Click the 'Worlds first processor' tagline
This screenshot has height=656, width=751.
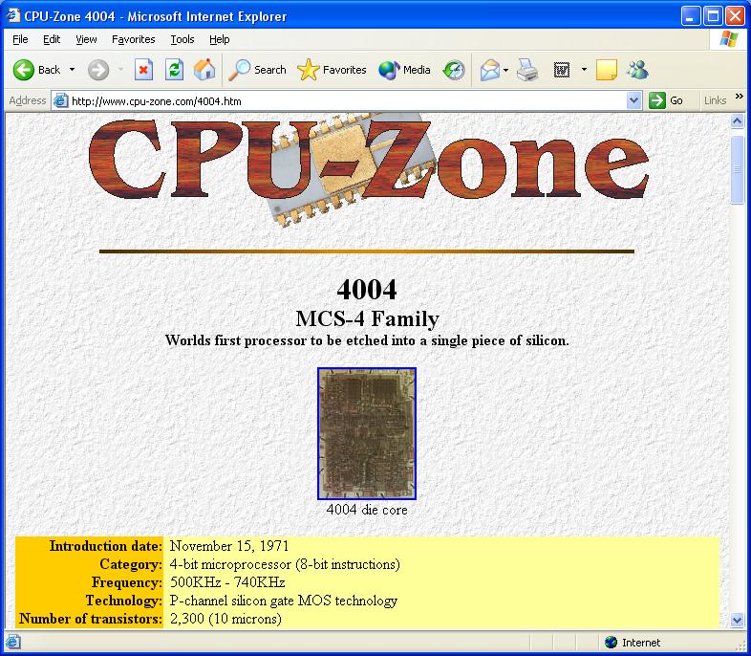point(367,340)
